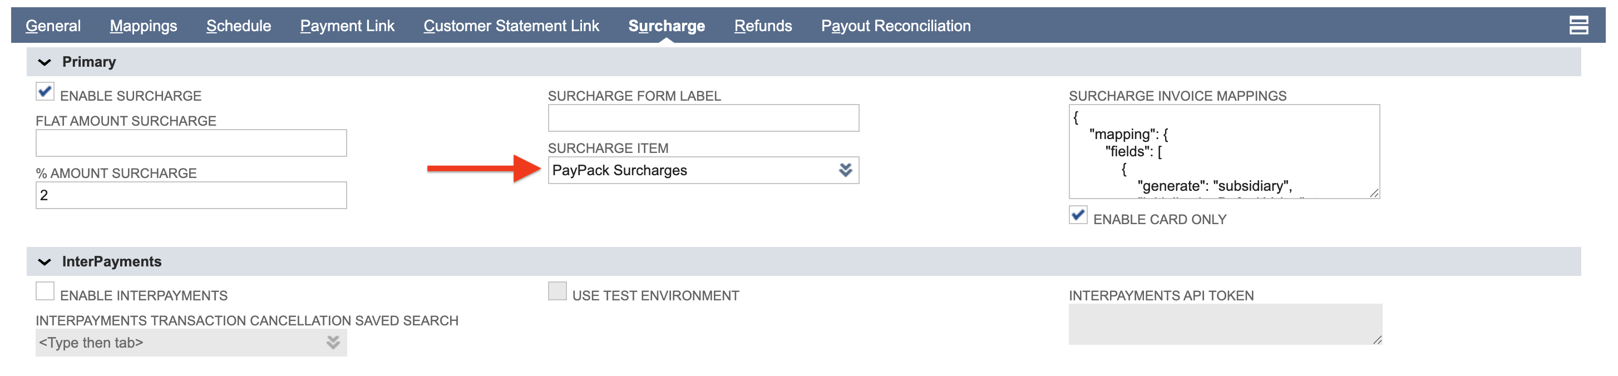The image size is (1618, 376).
Task: Check the Enable InterPayments checkbox
Action: point(45,291)
